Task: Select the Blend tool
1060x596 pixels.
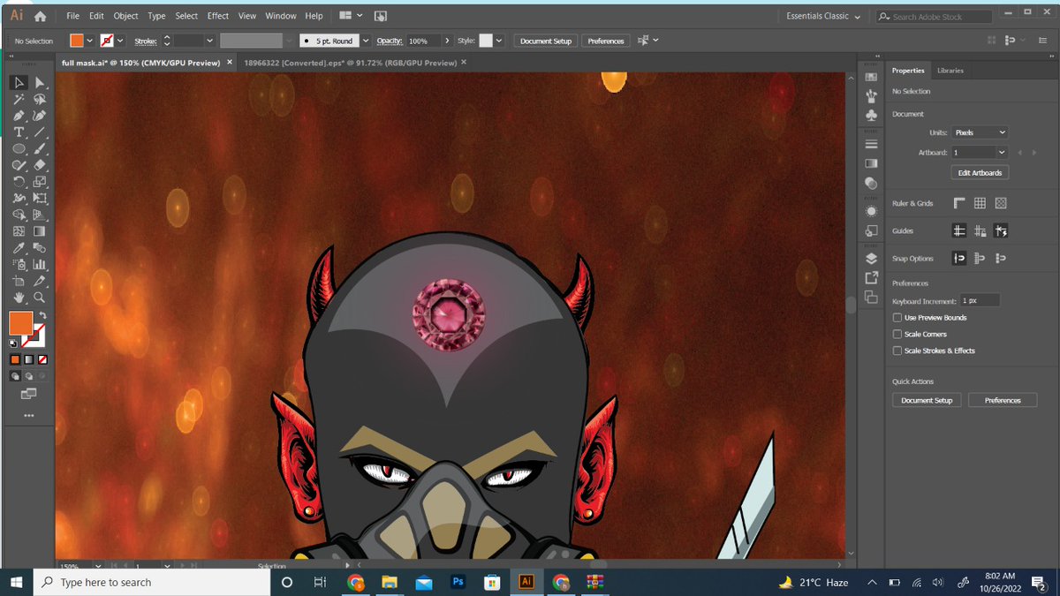Action: 40,248
